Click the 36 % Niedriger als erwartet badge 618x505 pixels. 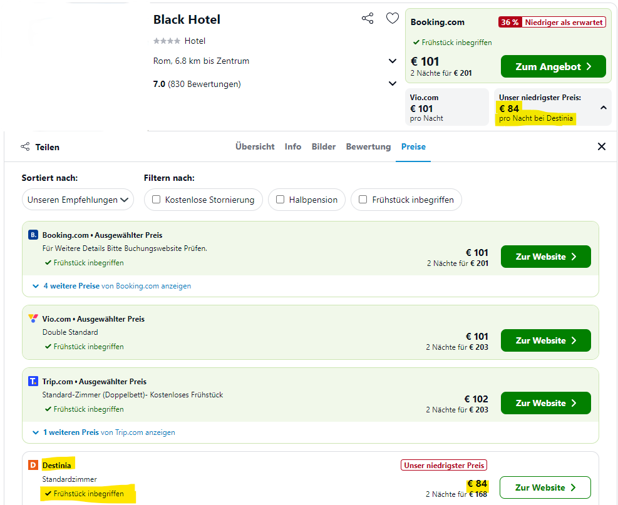552,23
